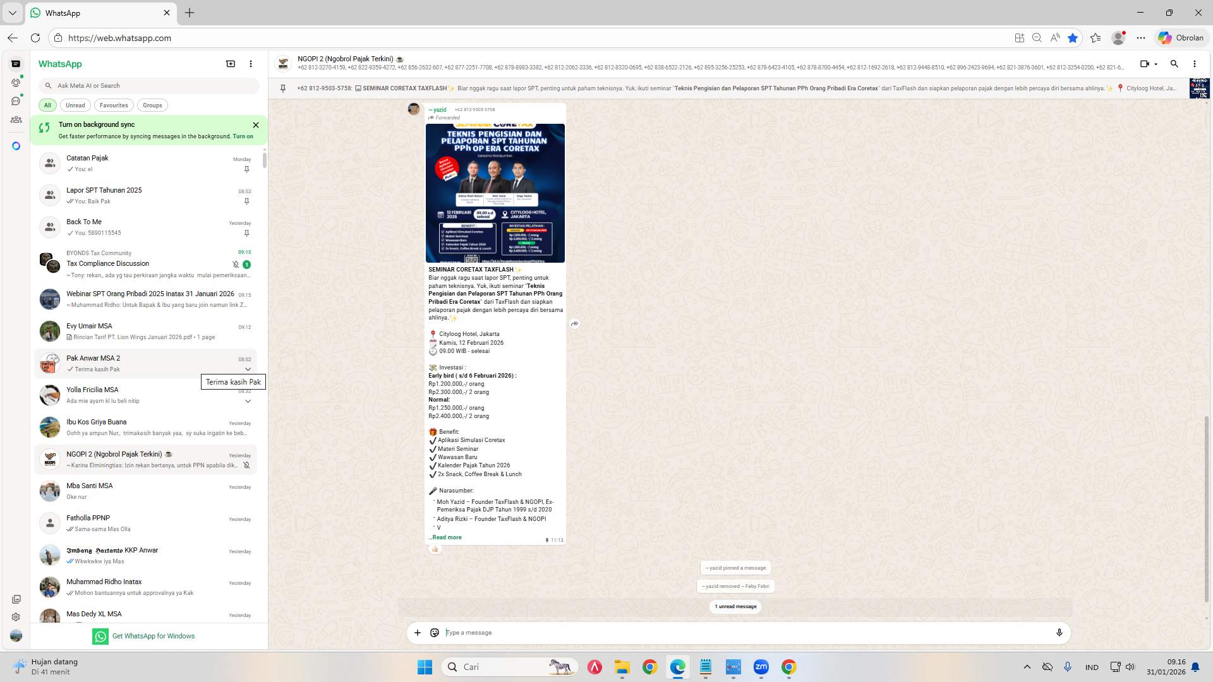Search within the NGOPI 2 conversation
The image size is (1213, 682).
pos(1174,64)
